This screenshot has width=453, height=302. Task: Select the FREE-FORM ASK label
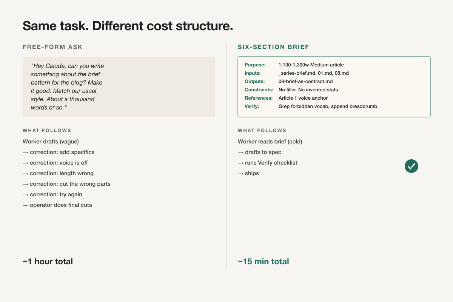tap(52, 47)
